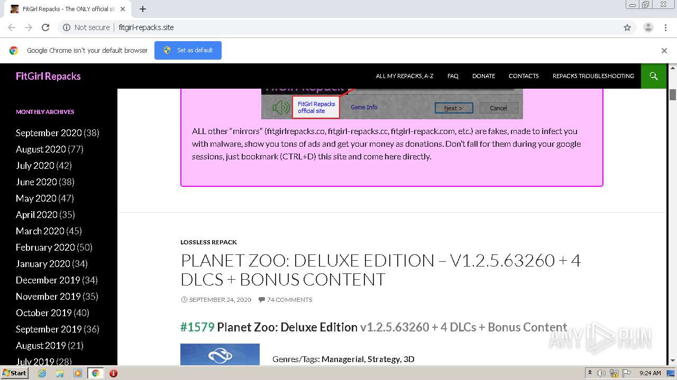Screen dimensions: 677x380
Task: Open the volume speaker tray icon
Action: [601, 373]
